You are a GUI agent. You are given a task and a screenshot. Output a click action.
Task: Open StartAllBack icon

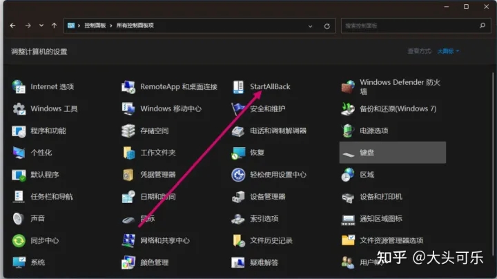tap(238, 86)
